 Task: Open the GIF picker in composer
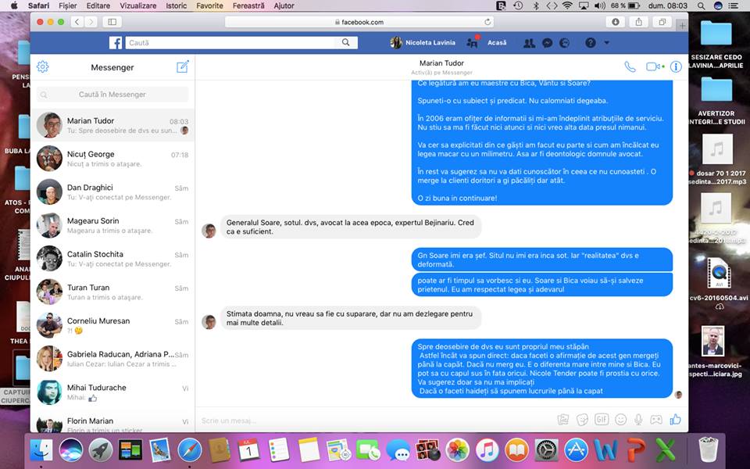pyautogui.click(x=602, y=420)
